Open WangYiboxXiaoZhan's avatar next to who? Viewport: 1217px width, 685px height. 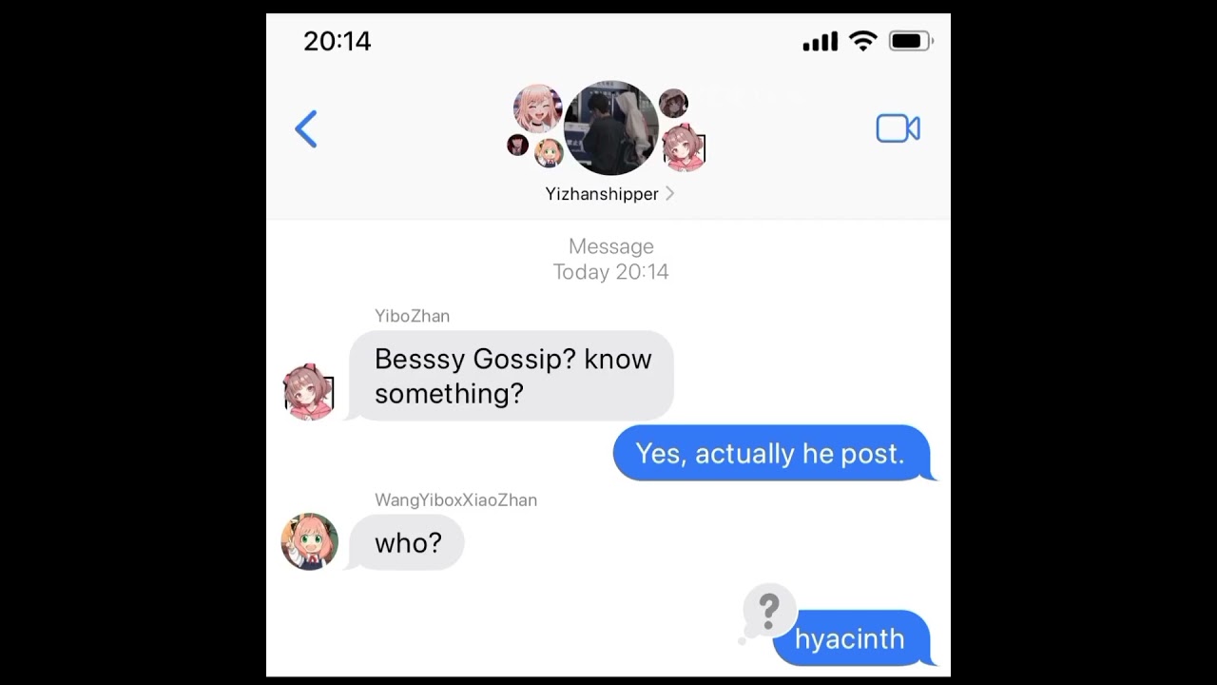310,541
